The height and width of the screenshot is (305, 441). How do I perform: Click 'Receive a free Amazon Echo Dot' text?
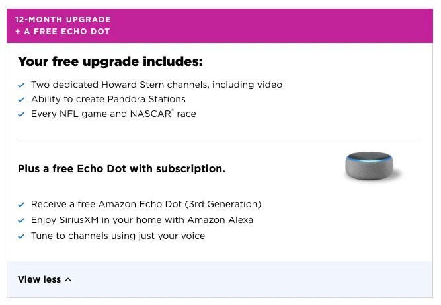point(146,205)
